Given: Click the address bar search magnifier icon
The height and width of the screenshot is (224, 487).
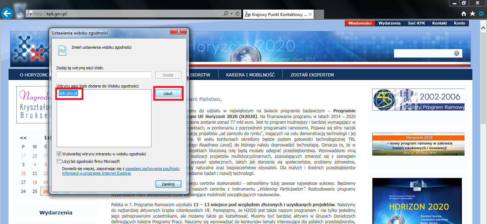Looking at the screenshot, I should point(226,14).
